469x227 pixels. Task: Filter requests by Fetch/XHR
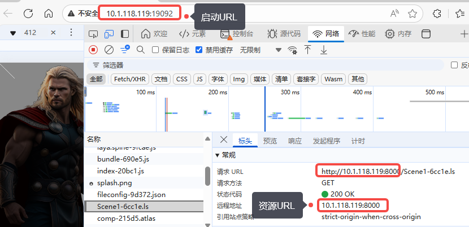(131, 79)
